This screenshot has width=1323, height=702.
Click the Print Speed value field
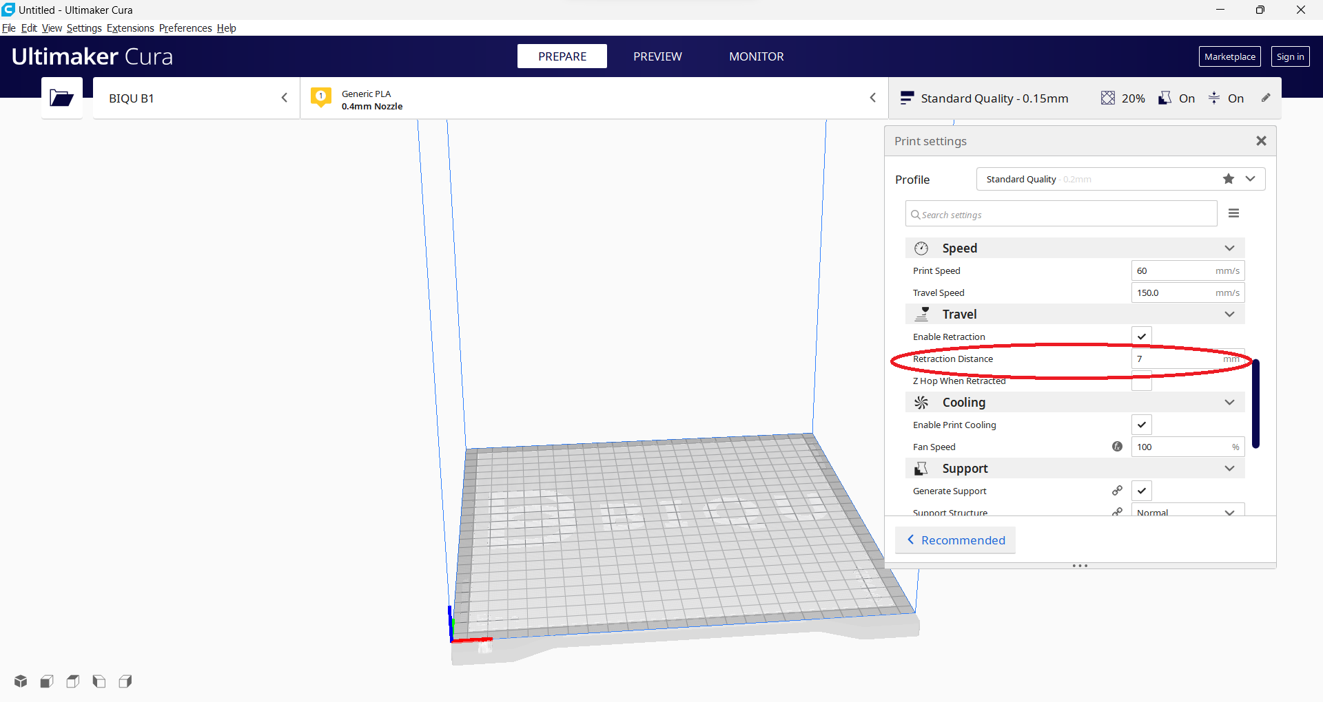pos(1188,270)
